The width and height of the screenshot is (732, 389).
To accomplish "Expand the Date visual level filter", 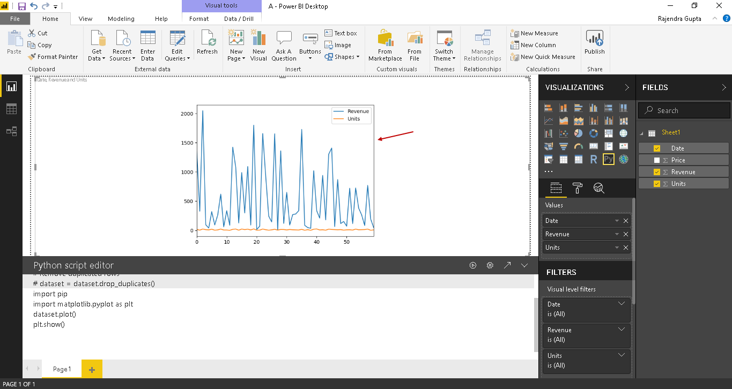I will [x=622, y=304].
